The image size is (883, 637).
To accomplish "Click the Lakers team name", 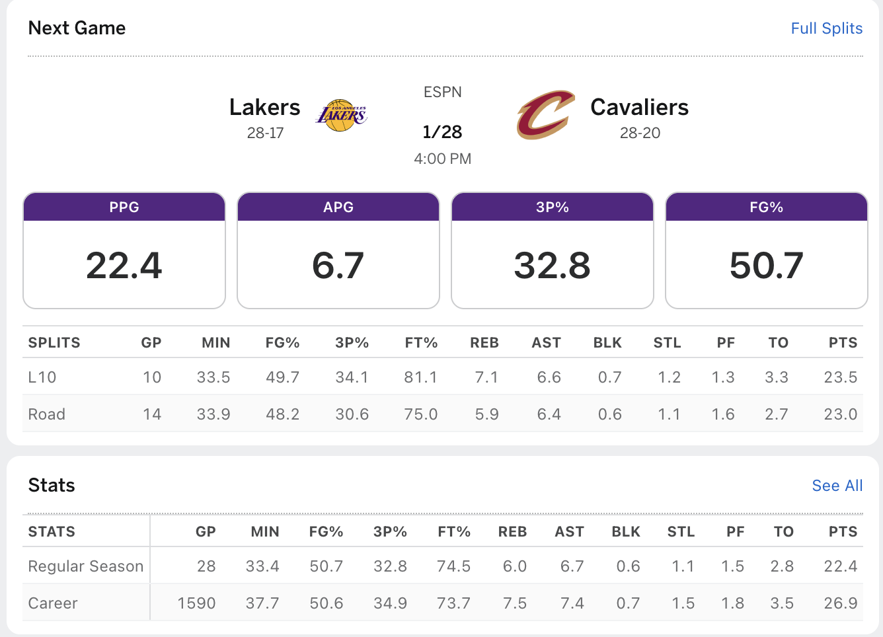I will point(264,107).
